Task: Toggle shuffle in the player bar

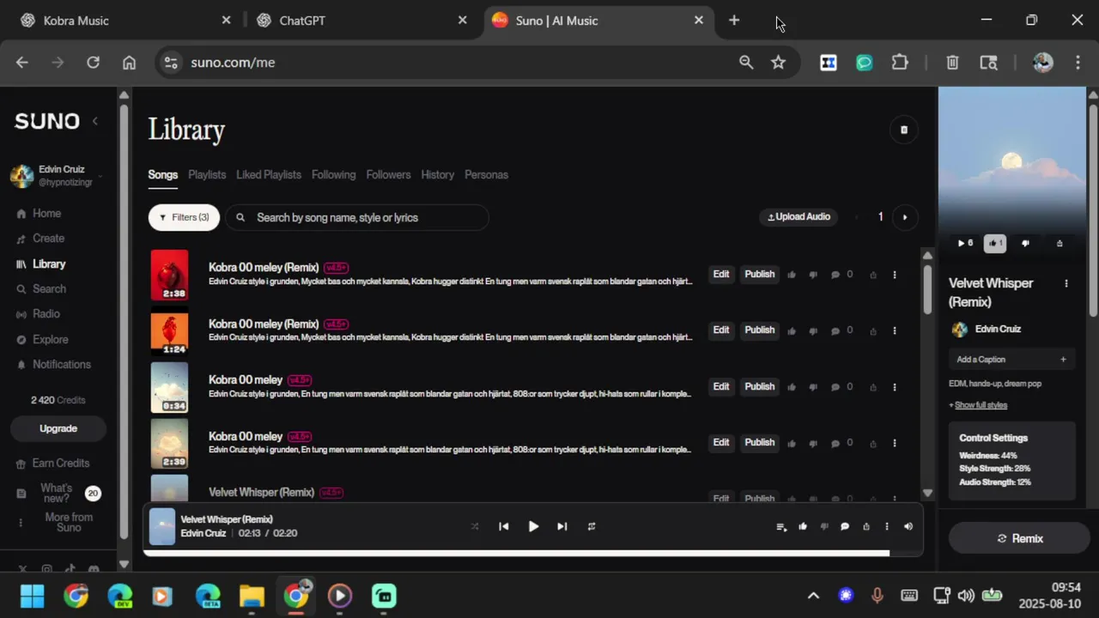Action: click(x=475, y=527)
